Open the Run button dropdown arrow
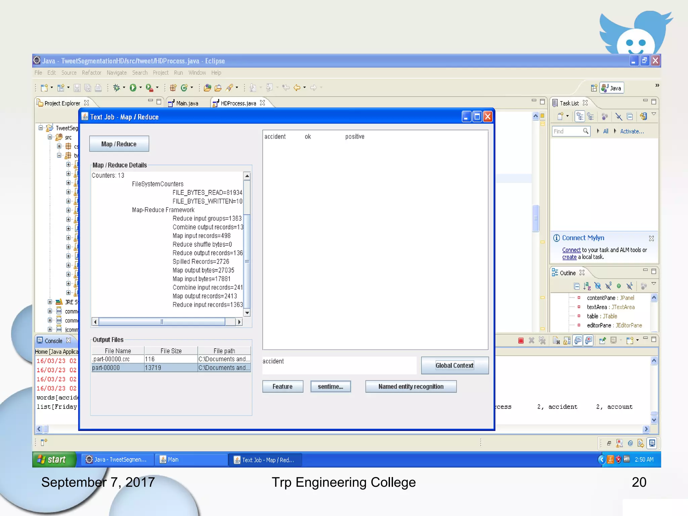The height and width of the screenshot is (516, 688). (140, 88)
